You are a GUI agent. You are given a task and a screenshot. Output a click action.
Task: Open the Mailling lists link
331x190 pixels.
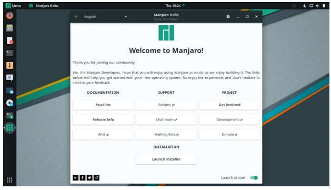click(x=166, y=135)
